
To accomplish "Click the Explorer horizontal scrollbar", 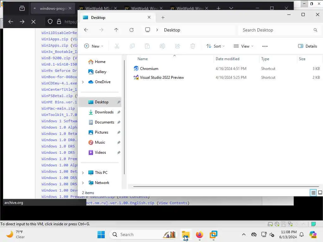I will [x=226, y=187].
